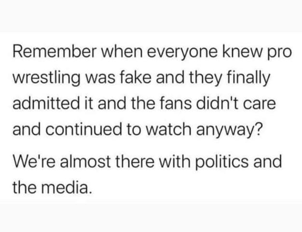302x232 pixels.
Task: Select the word "politics"
Action: coord(222,162)
